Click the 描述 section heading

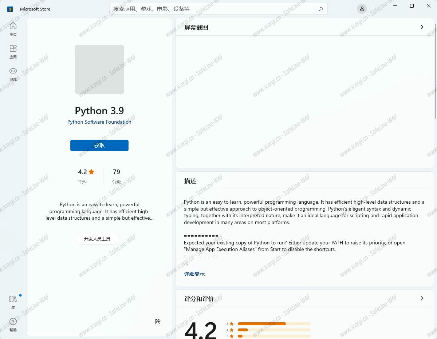point(190,181)
